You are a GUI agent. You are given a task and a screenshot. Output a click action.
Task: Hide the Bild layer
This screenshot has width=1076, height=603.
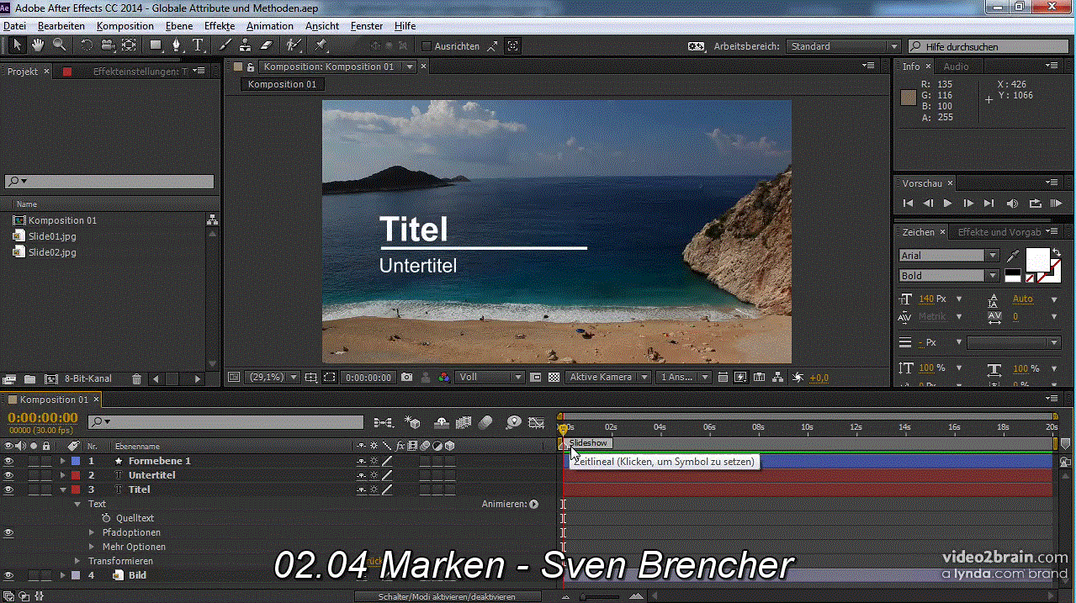point(8,575)
